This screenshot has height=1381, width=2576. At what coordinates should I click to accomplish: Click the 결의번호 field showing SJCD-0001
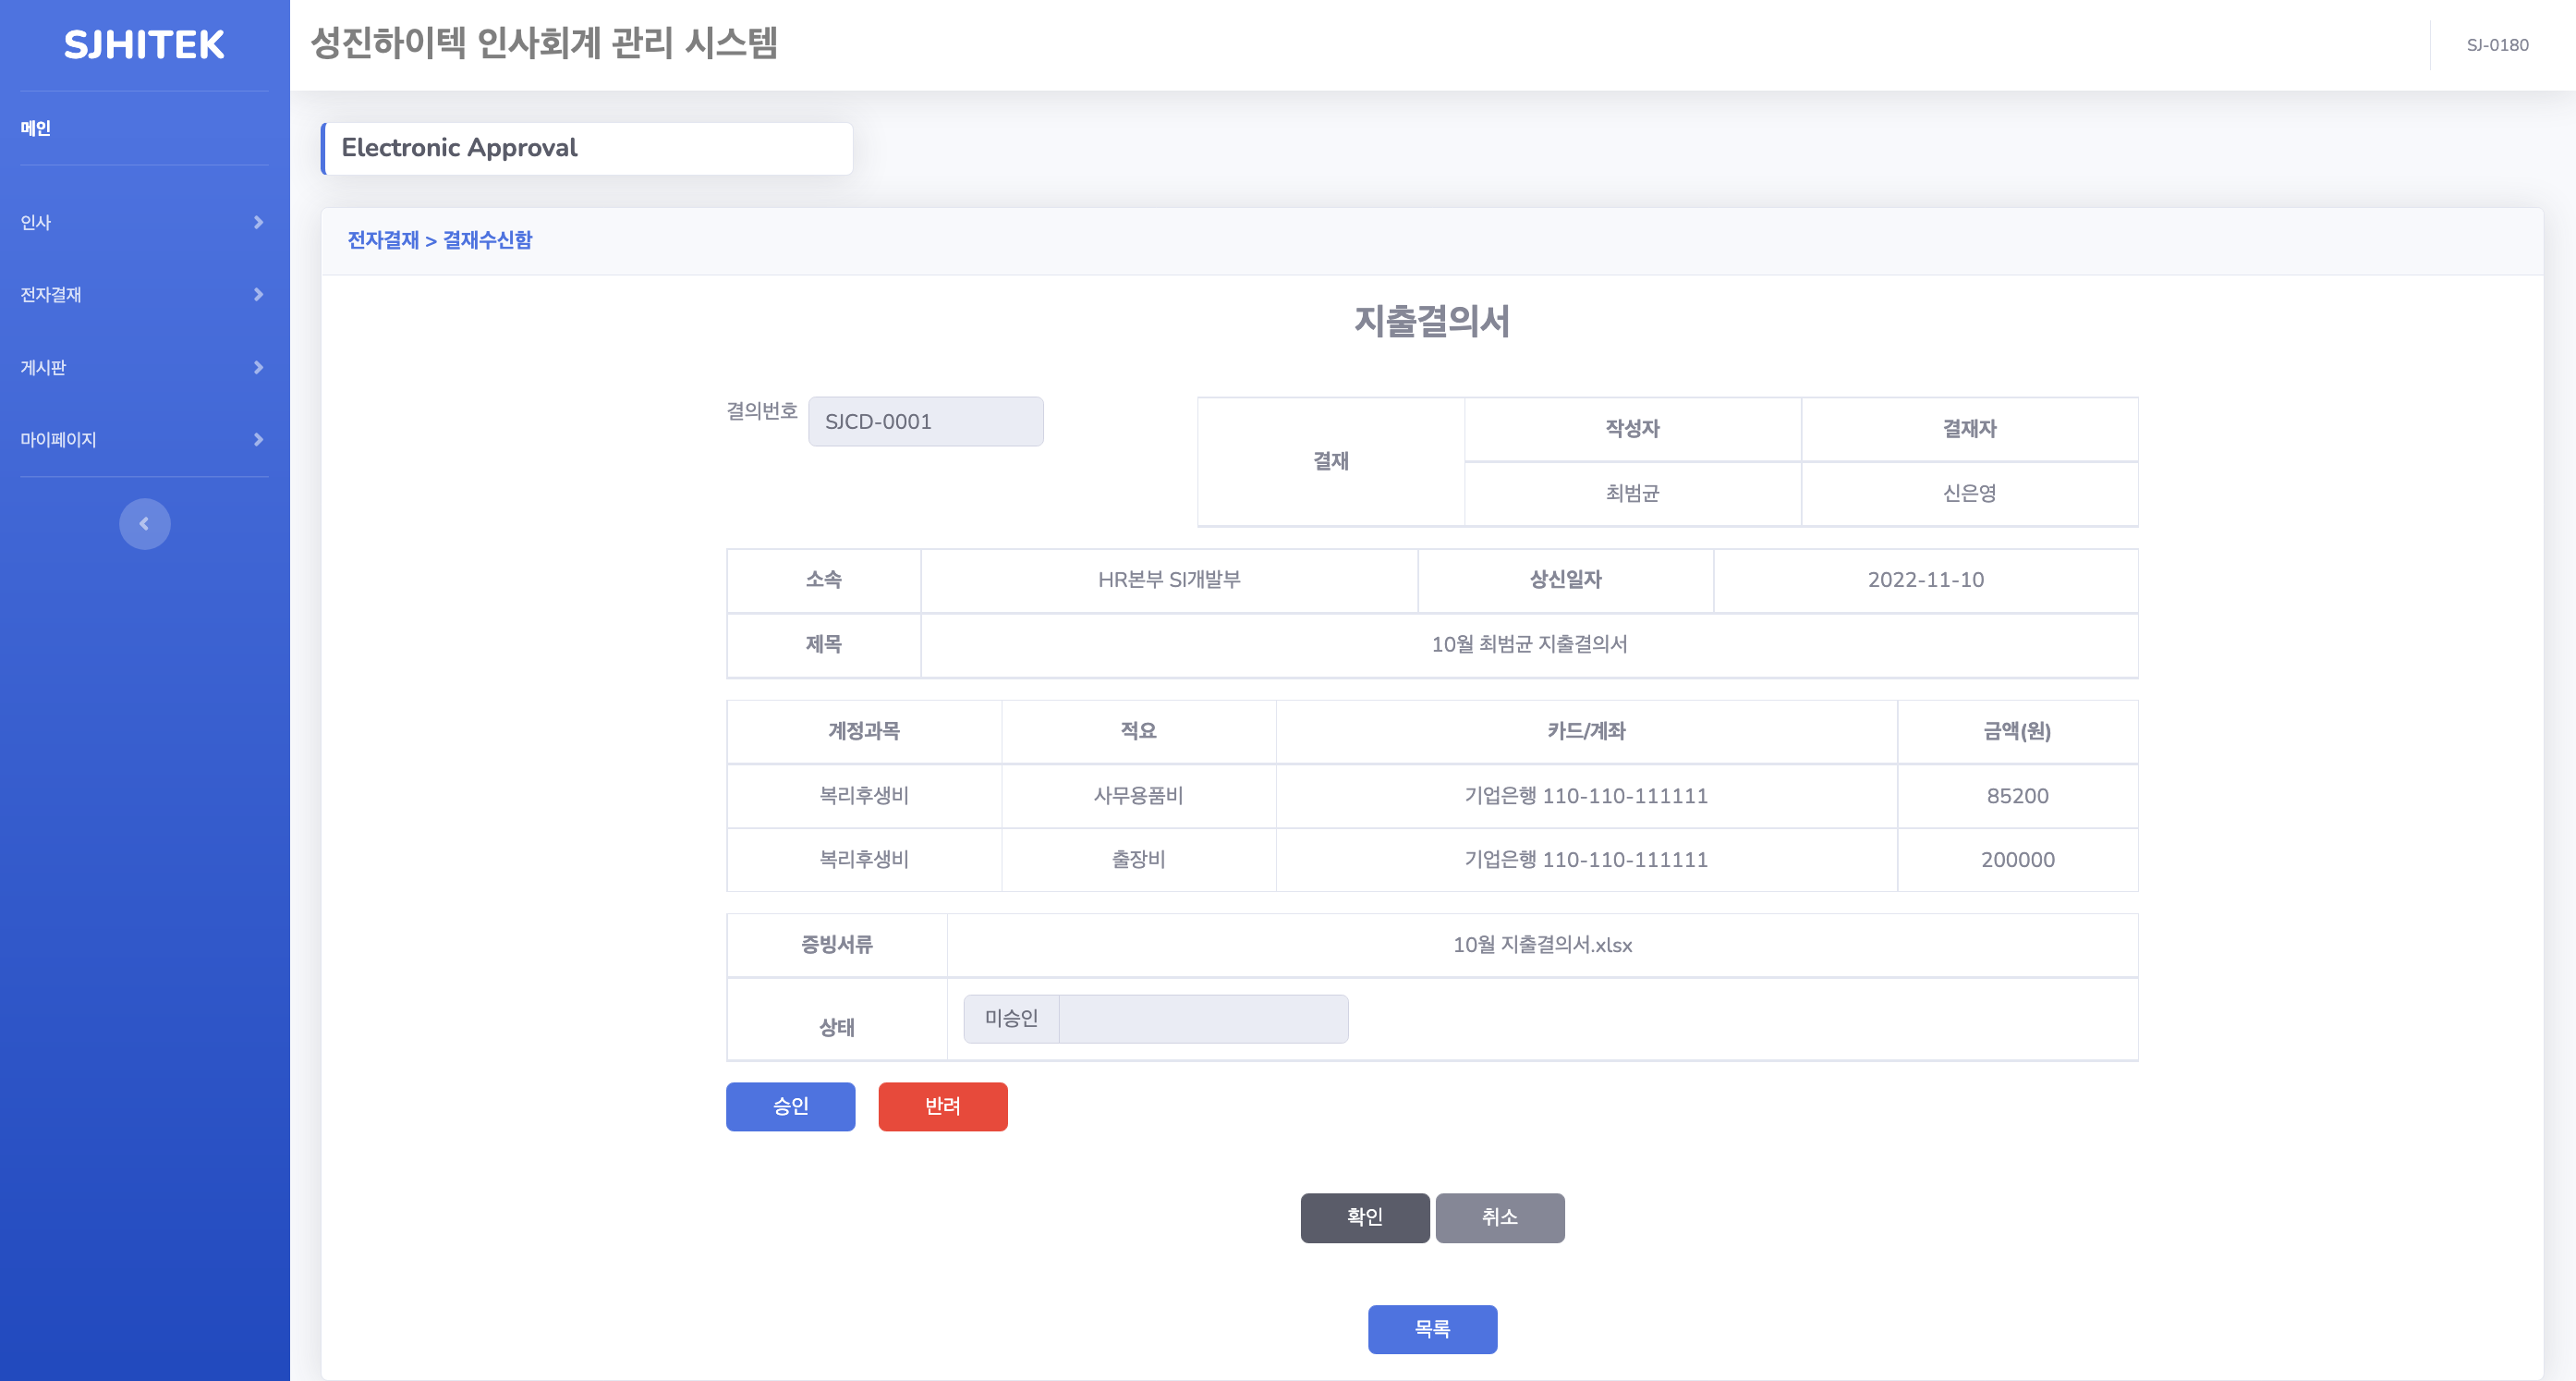924,421
